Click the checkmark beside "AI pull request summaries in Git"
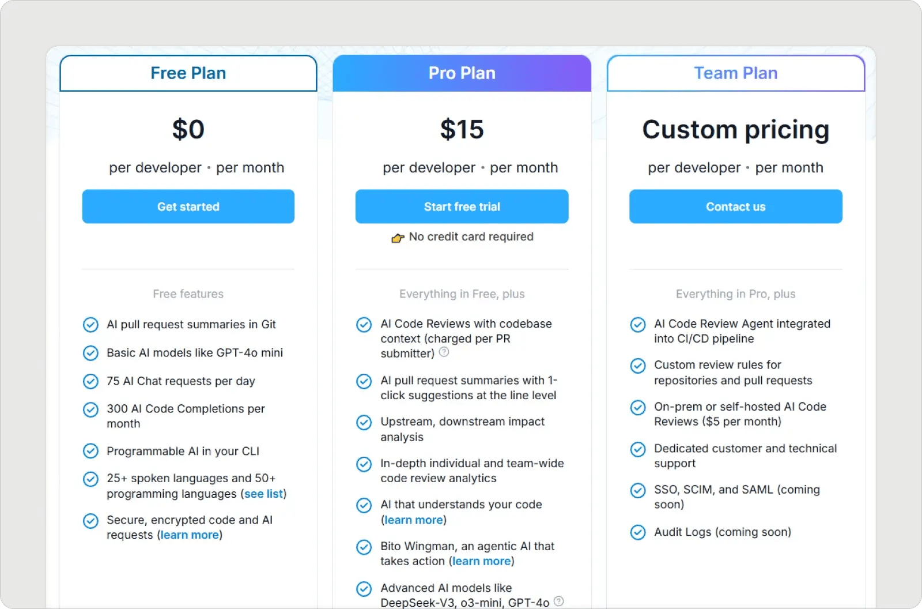The height and width of the screenshot is (609, 922). tap(90, 325)
